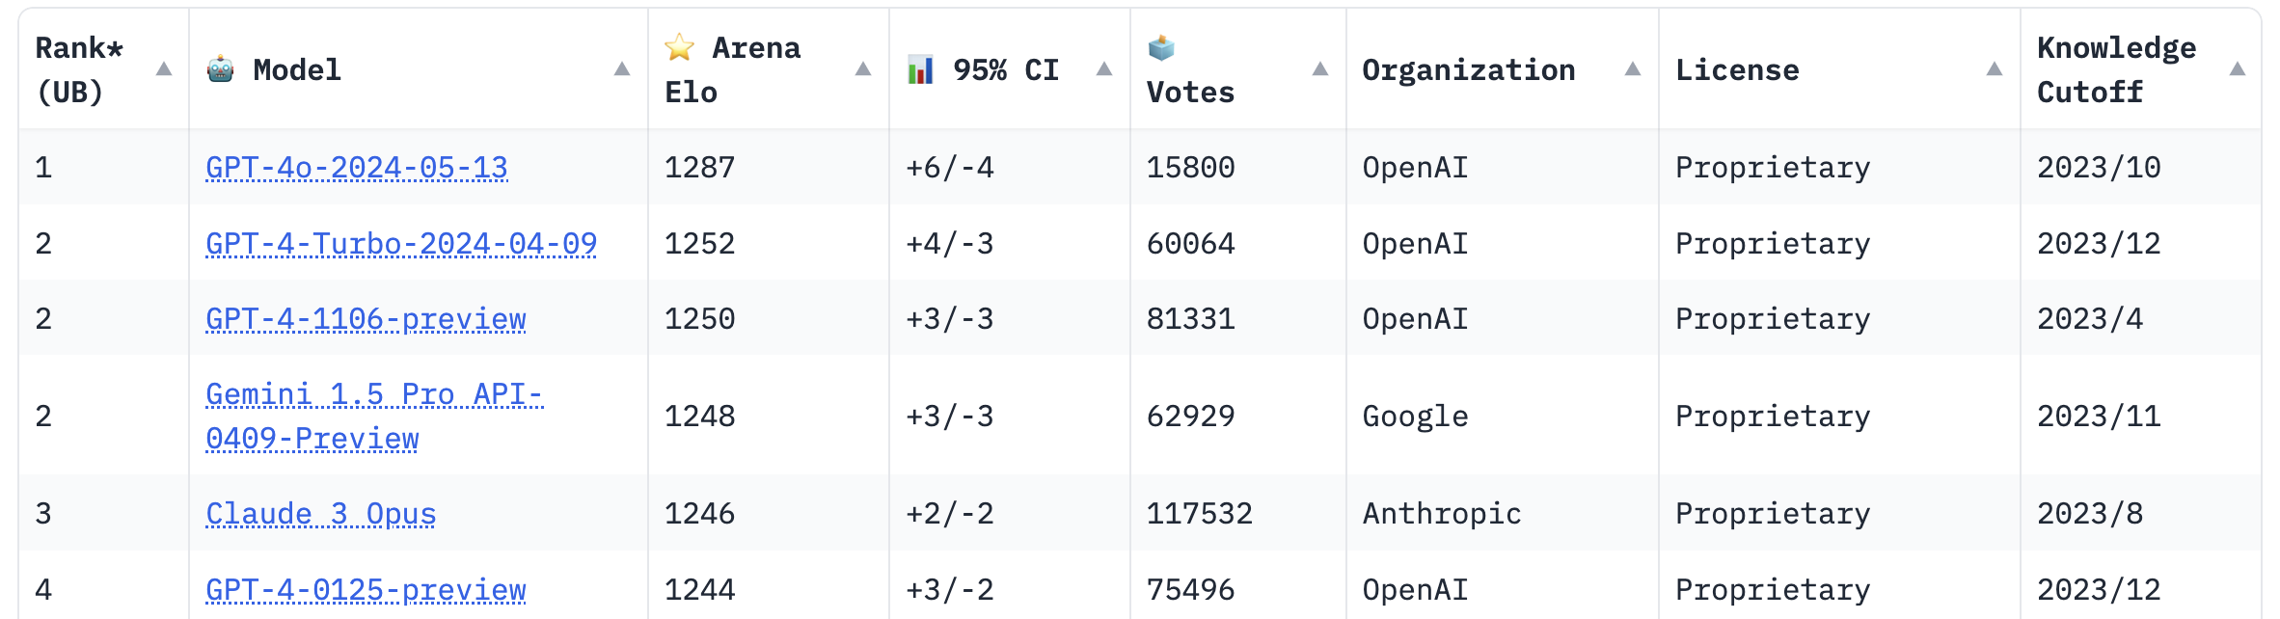Image resolution: width=2280 pixels, height=619 pixels.
Task: Sort by License using sort arrow
Action: point(1995,68)
